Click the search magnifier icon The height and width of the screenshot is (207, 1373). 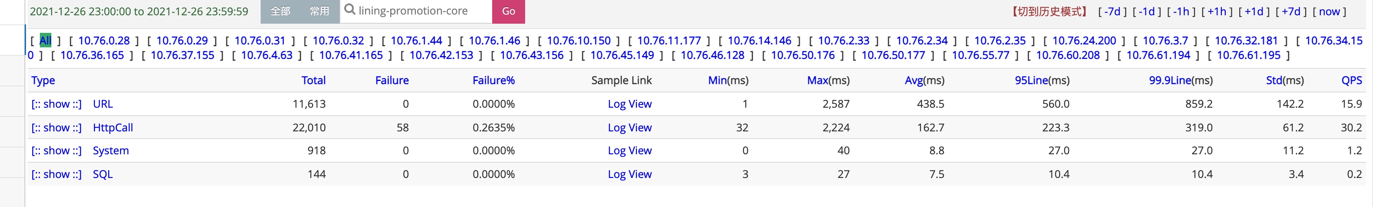tap(350, 10)
